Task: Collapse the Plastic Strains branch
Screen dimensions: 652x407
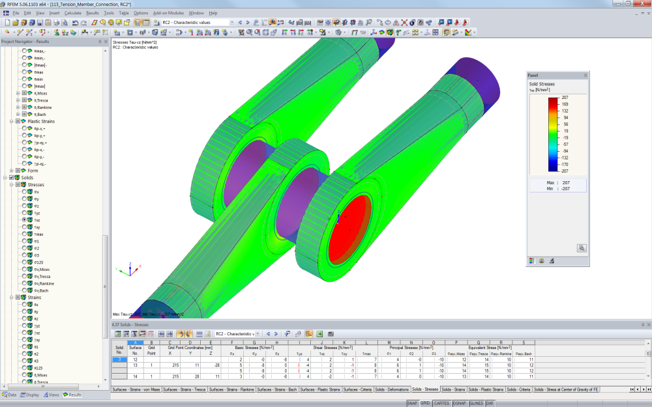Action: [x=12, y=121]
